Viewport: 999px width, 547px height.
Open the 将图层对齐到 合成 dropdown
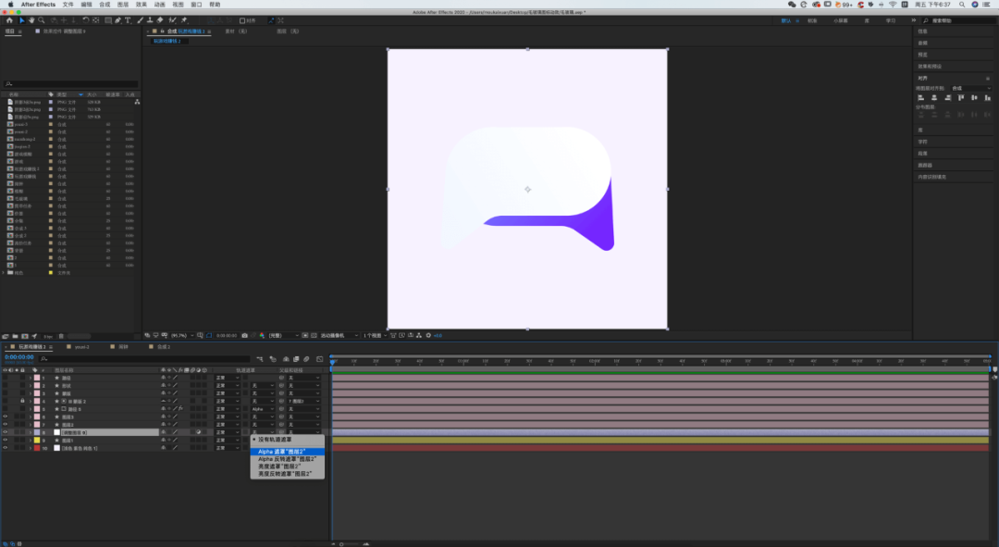point(969,88)
